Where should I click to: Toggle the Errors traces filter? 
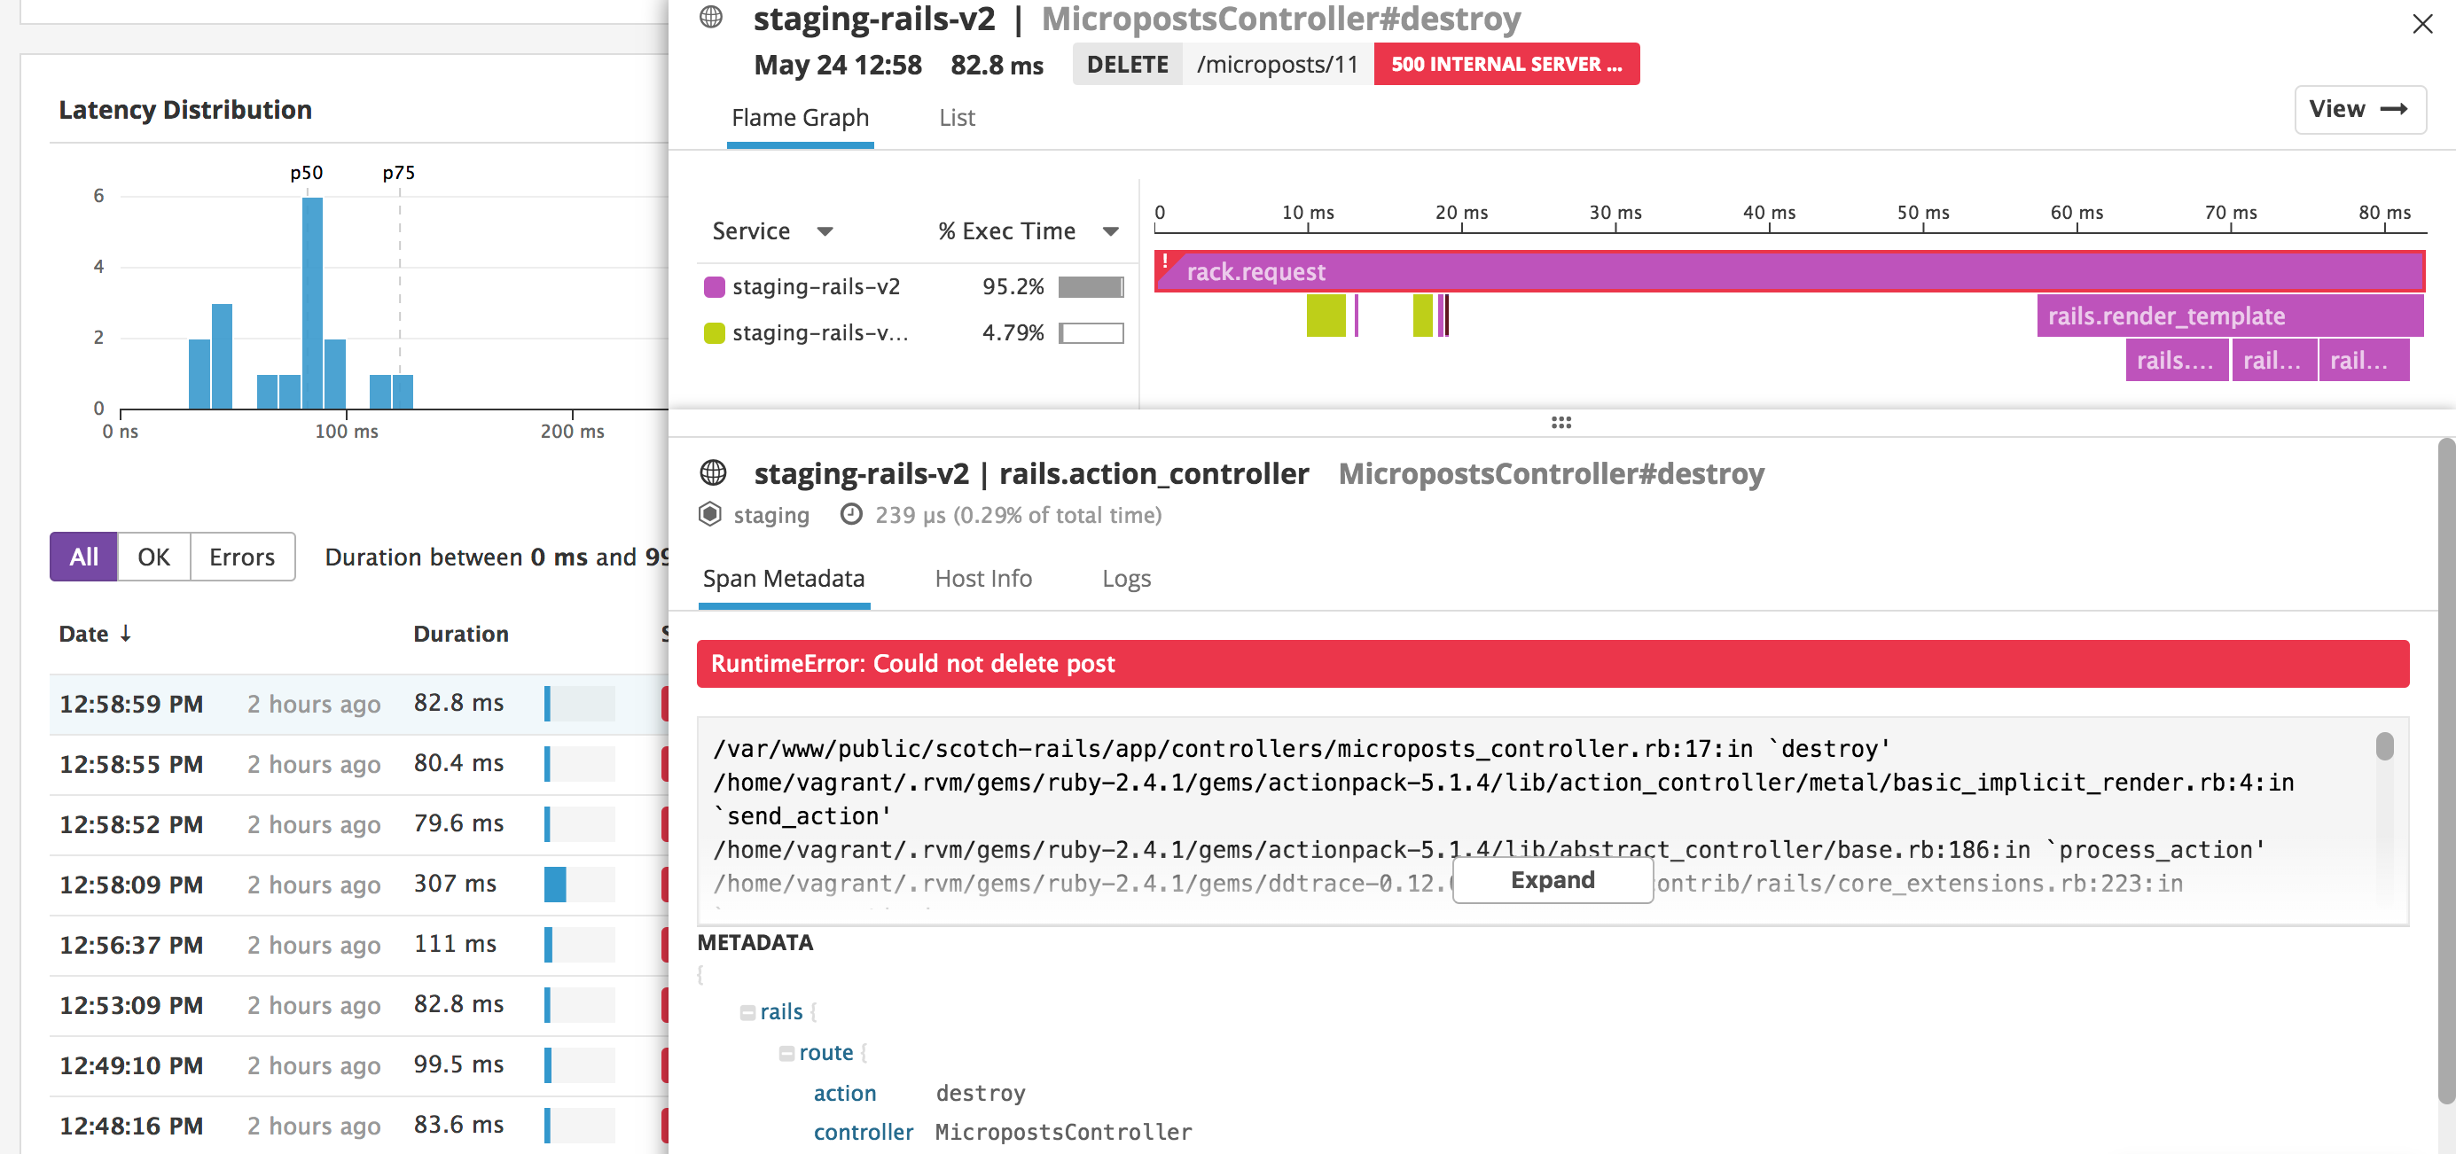pos(241,557)
